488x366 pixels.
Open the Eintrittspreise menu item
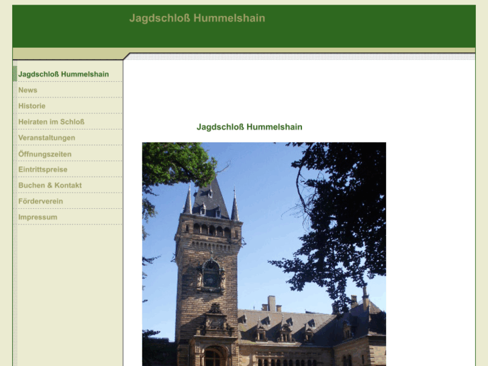click(x=43, y=169)
